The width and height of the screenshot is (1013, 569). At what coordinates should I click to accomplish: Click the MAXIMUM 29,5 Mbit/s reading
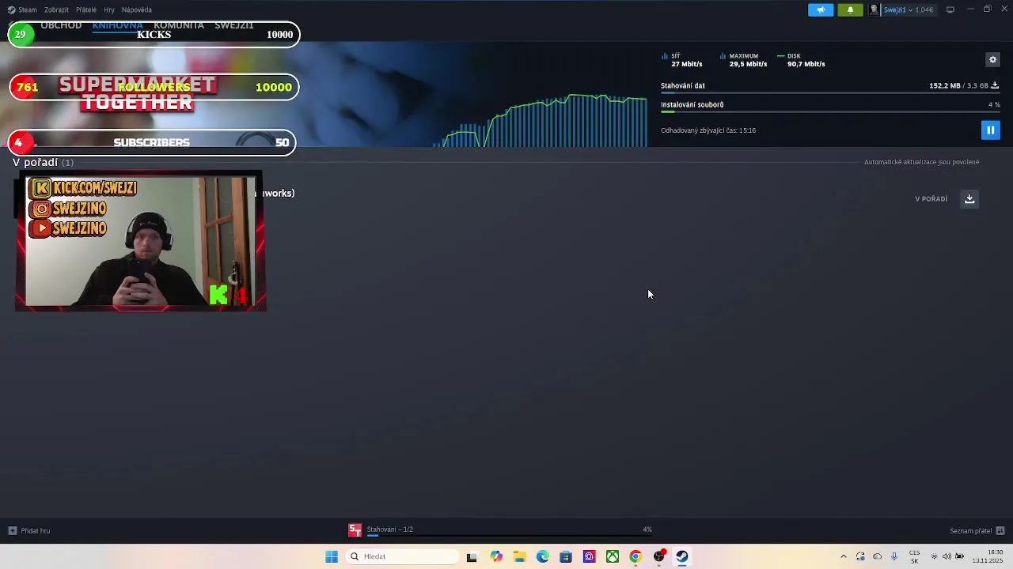click(744, 60)
